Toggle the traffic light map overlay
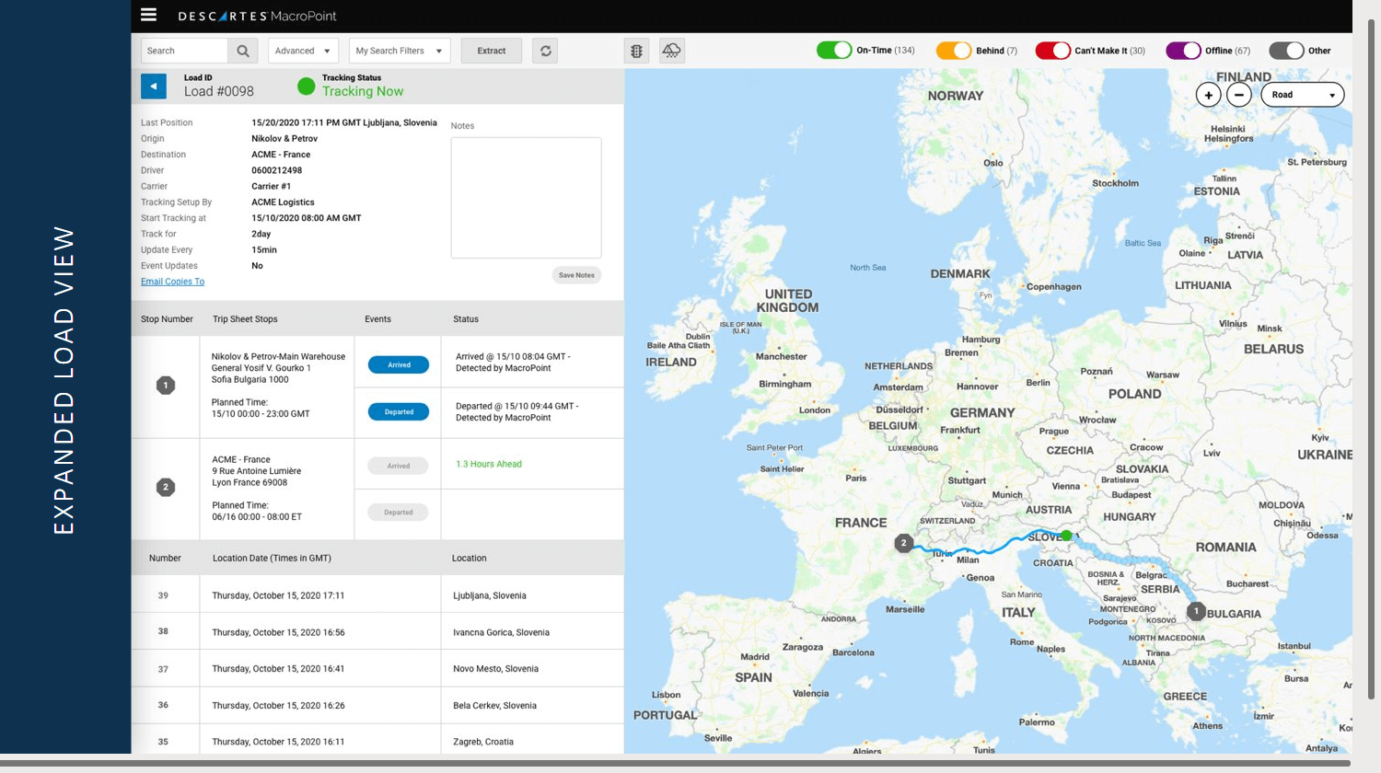 click(636, 51)
